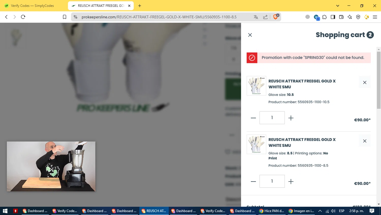Viewport: 381px width, 215px height.
Task: Click the picture-in-picture video overlay
Action: coord(51,167)
